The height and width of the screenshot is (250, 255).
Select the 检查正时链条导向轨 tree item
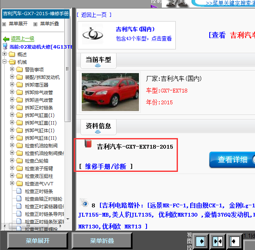tap(44, 214)
